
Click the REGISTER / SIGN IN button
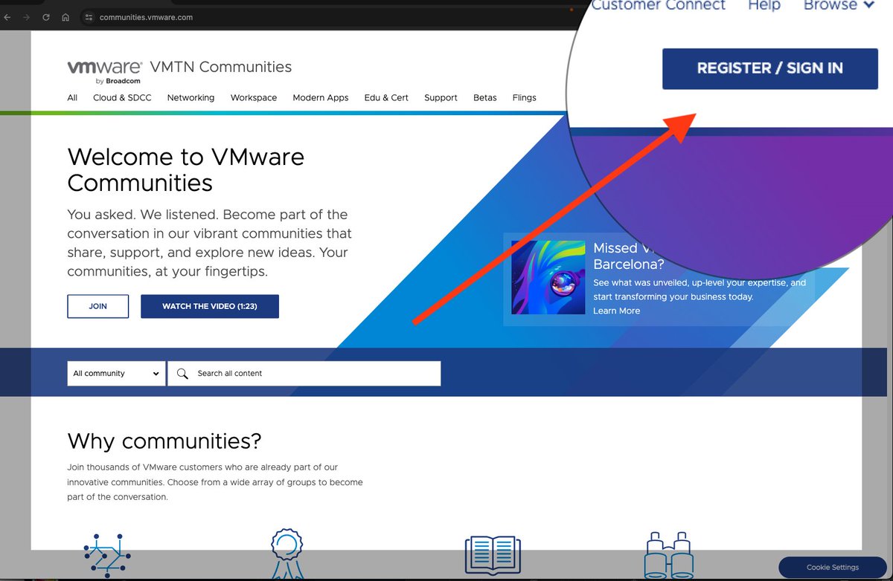pyautogui.click(x=770, y=68)
